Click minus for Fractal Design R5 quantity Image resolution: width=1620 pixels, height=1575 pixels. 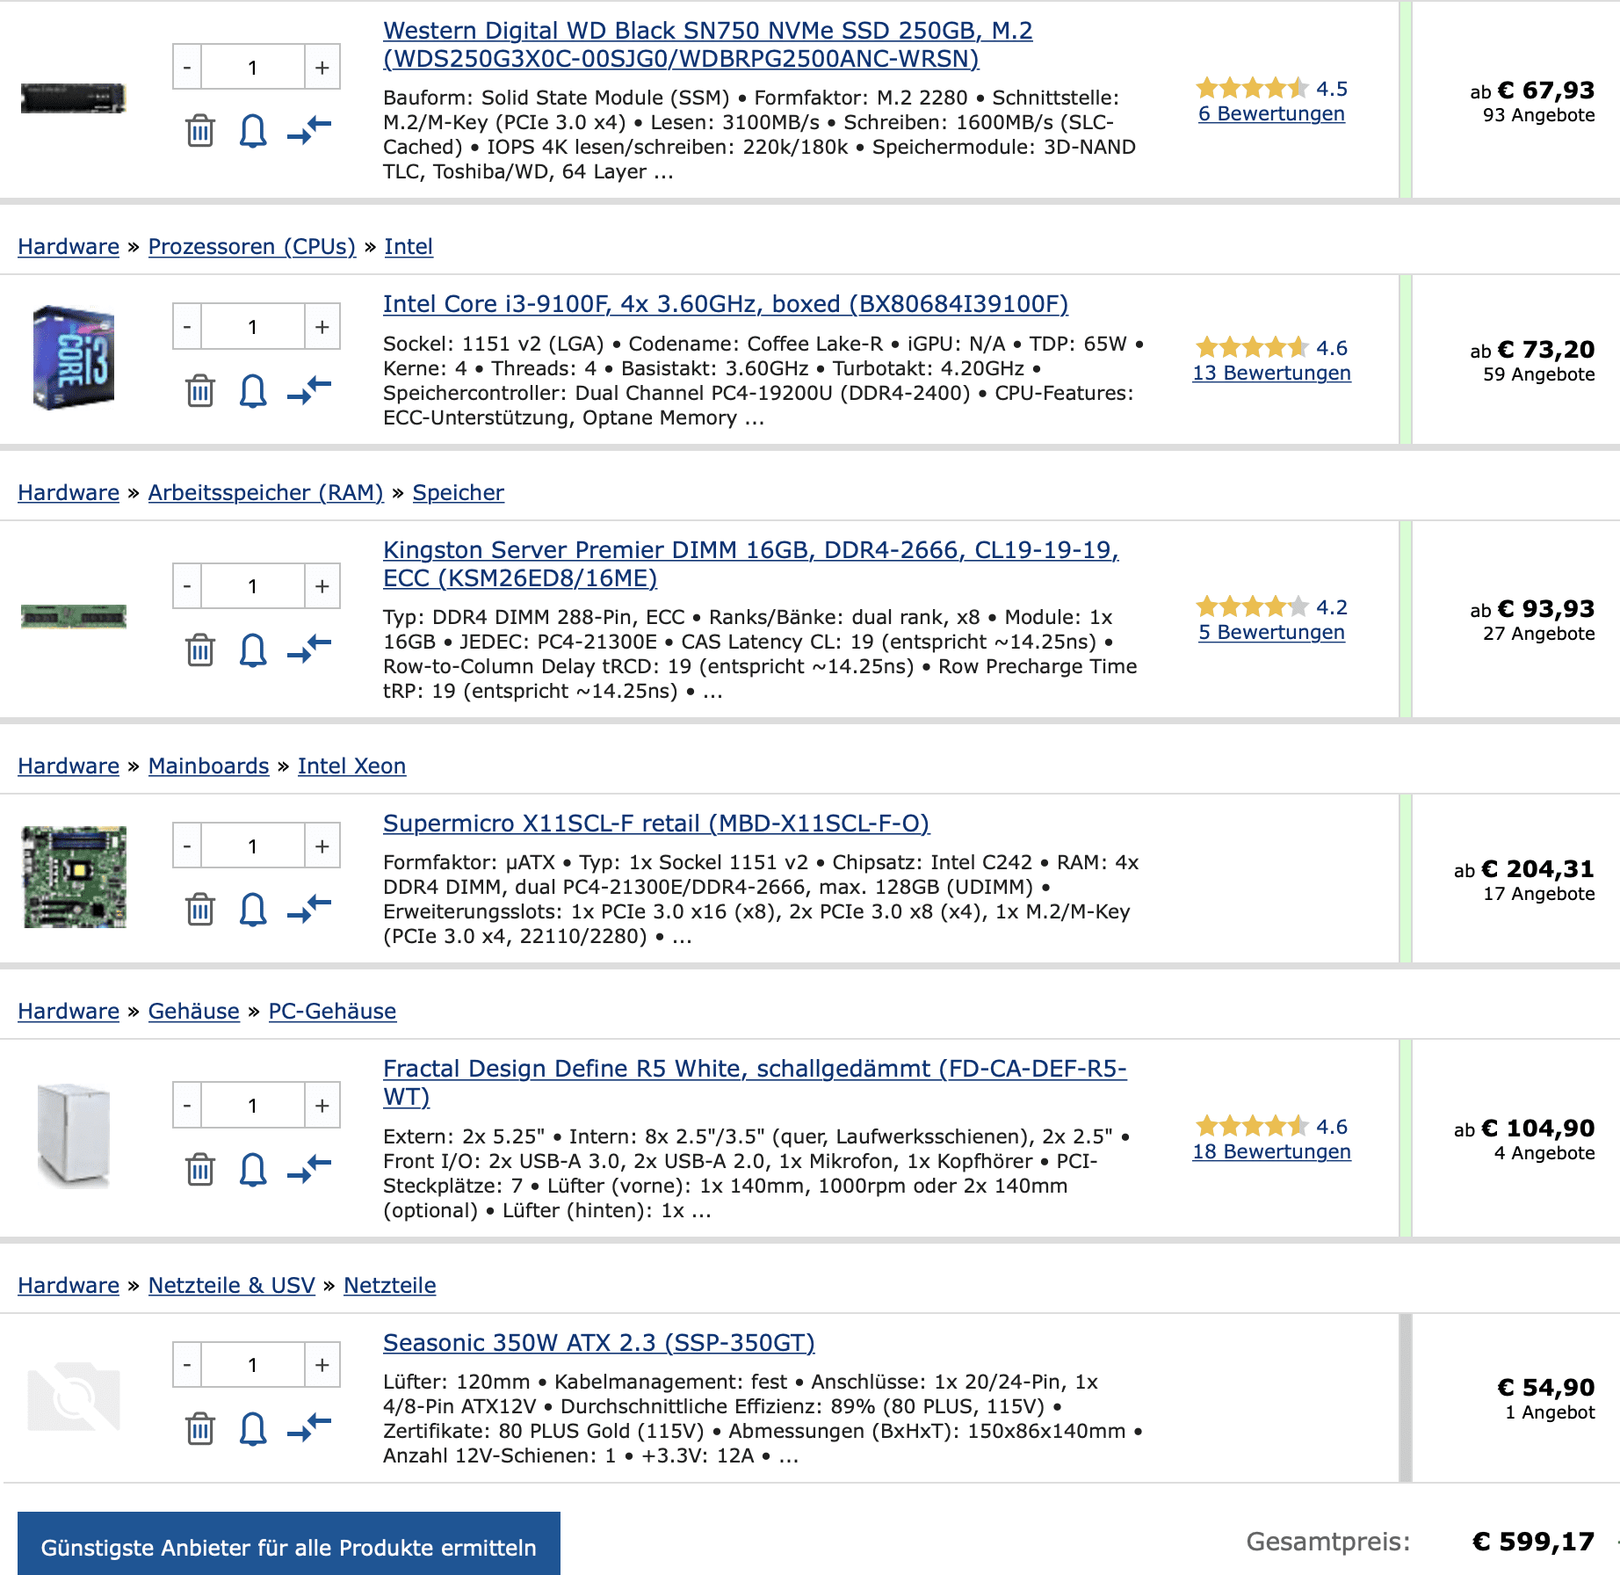(x=187, y=1105)
